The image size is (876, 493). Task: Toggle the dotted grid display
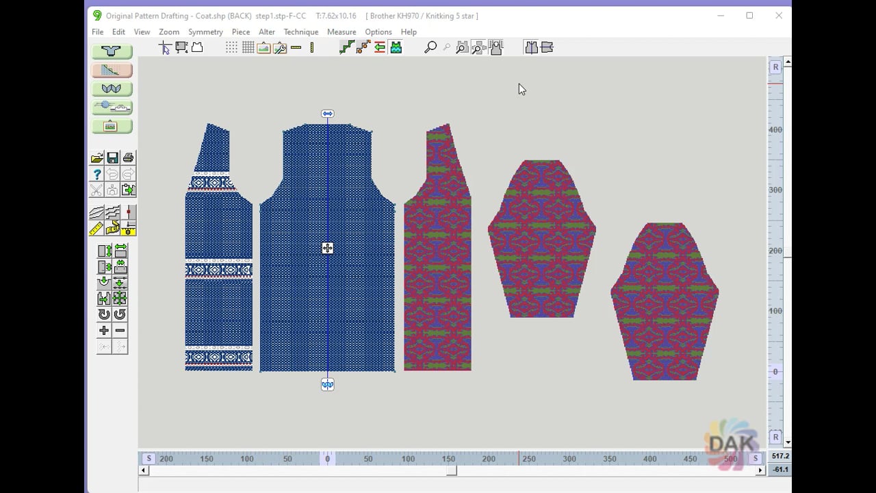(x=231, y=47)
